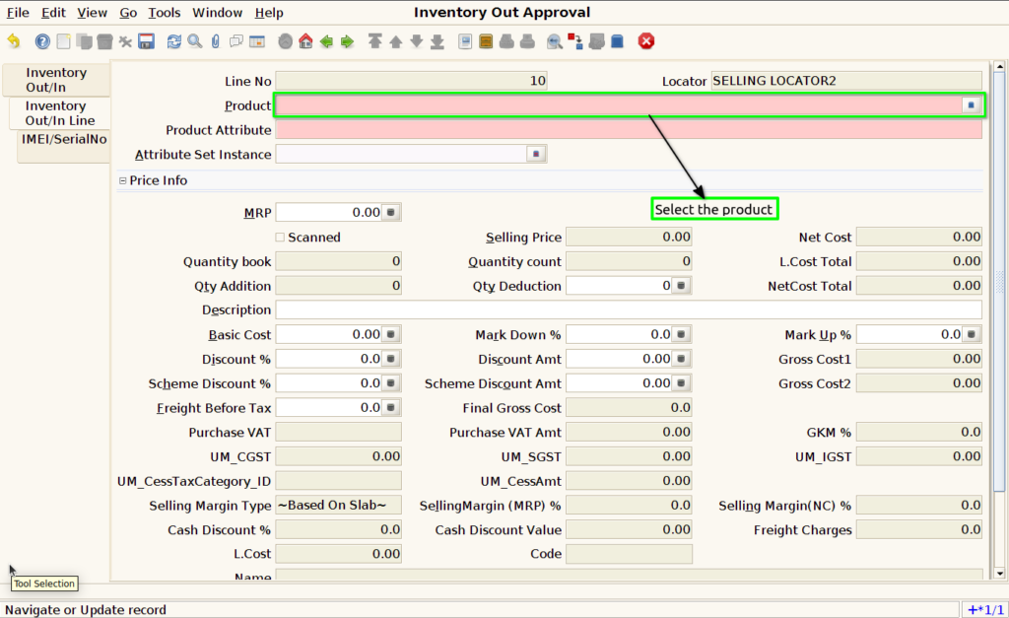Screen dimensions: 1009x618
Task: Open the Active Workflows icon
Action: point(575,41)
